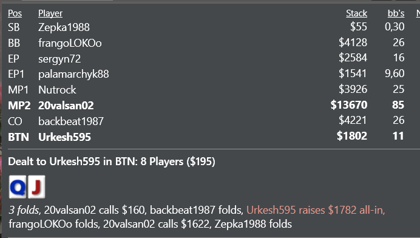
Task: Click the 'Dealt to Urkesh595 in BTN' heading
Action: (112, 161)
